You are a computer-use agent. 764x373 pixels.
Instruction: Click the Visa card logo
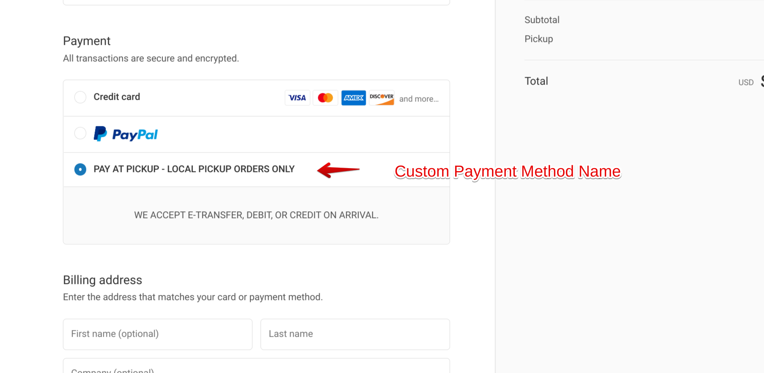[x=297, y=98]
